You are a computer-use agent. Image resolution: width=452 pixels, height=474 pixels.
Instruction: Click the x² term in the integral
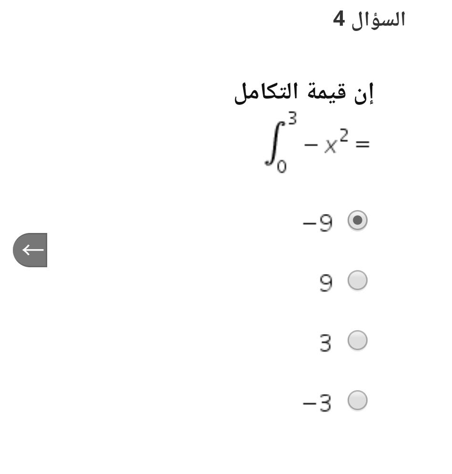[336, 141]
